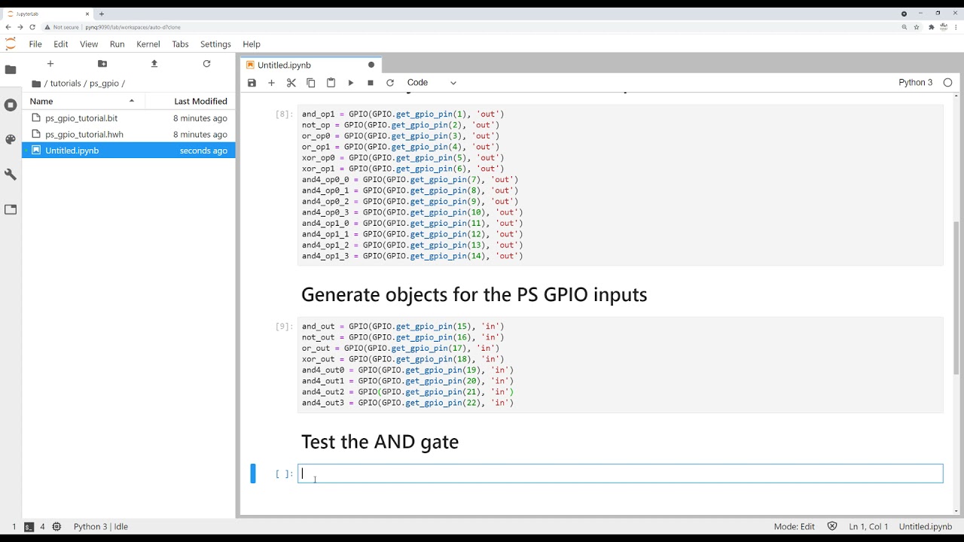The height and width of the screenshot is (542, 964).
Task: Run the selected cell
Action: (351, 83)
